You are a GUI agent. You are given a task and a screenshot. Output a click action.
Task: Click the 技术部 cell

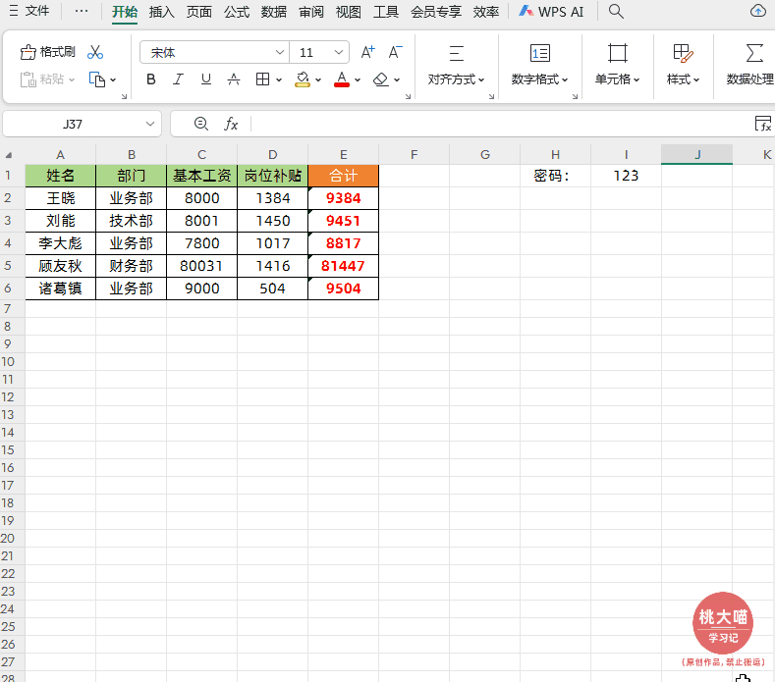point(131,221)
